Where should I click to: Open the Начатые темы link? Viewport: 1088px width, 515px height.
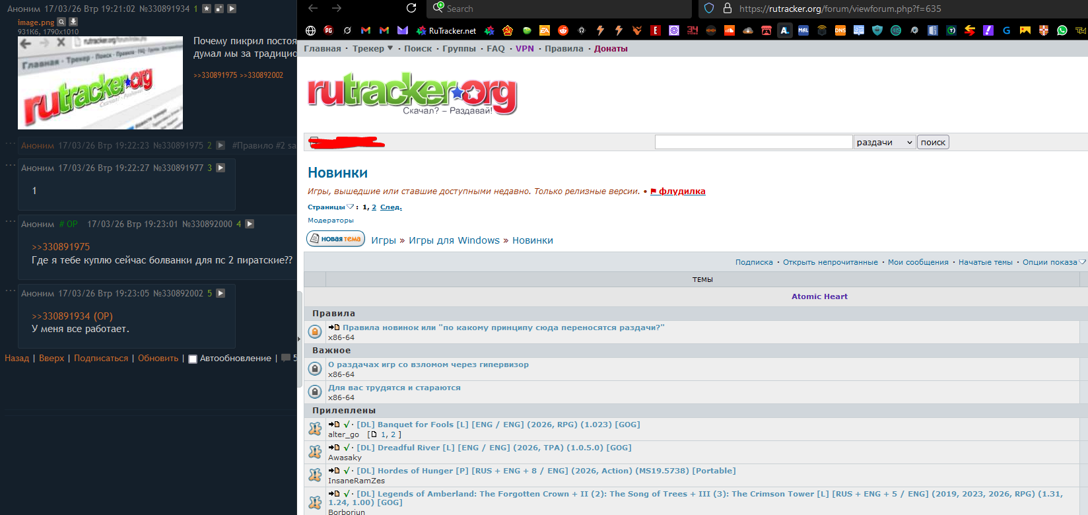tap(985, 262)
